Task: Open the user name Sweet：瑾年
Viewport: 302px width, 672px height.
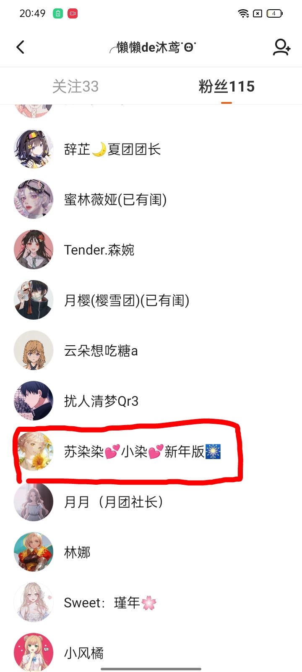Action: 110,603
